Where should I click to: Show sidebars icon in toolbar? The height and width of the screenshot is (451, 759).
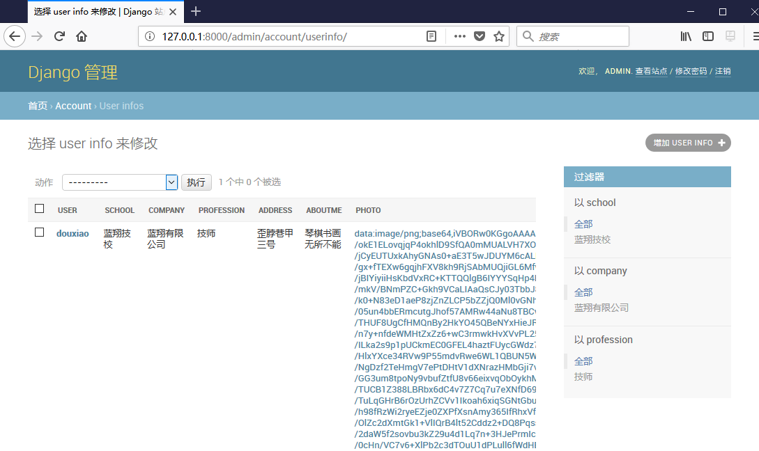[708, 36]
